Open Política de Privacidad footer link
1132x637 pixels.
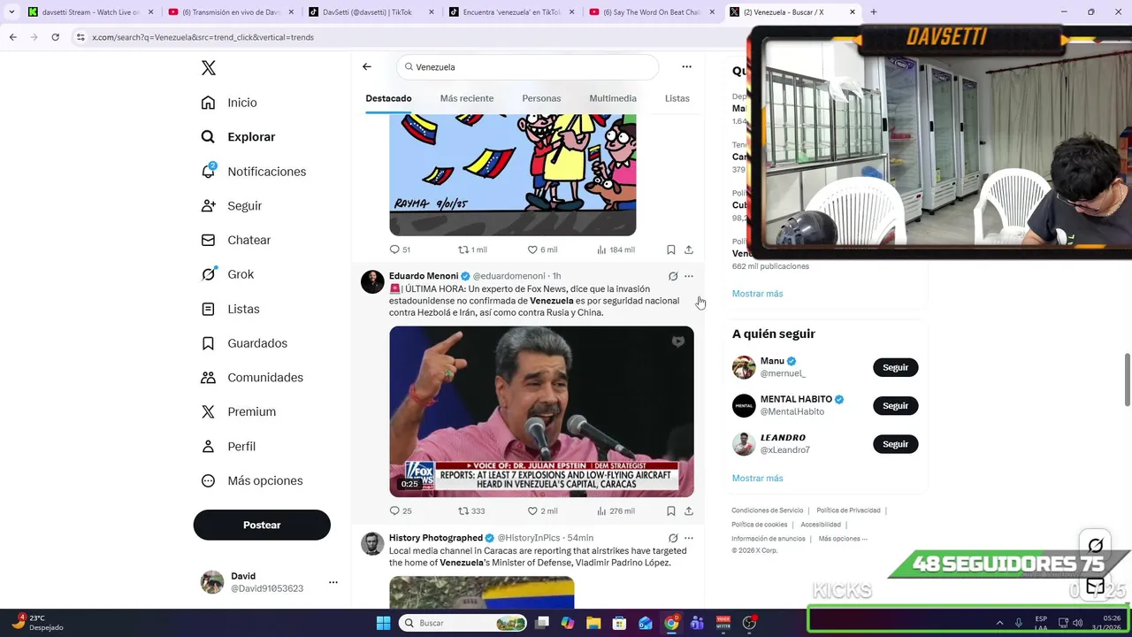(848, 510)
